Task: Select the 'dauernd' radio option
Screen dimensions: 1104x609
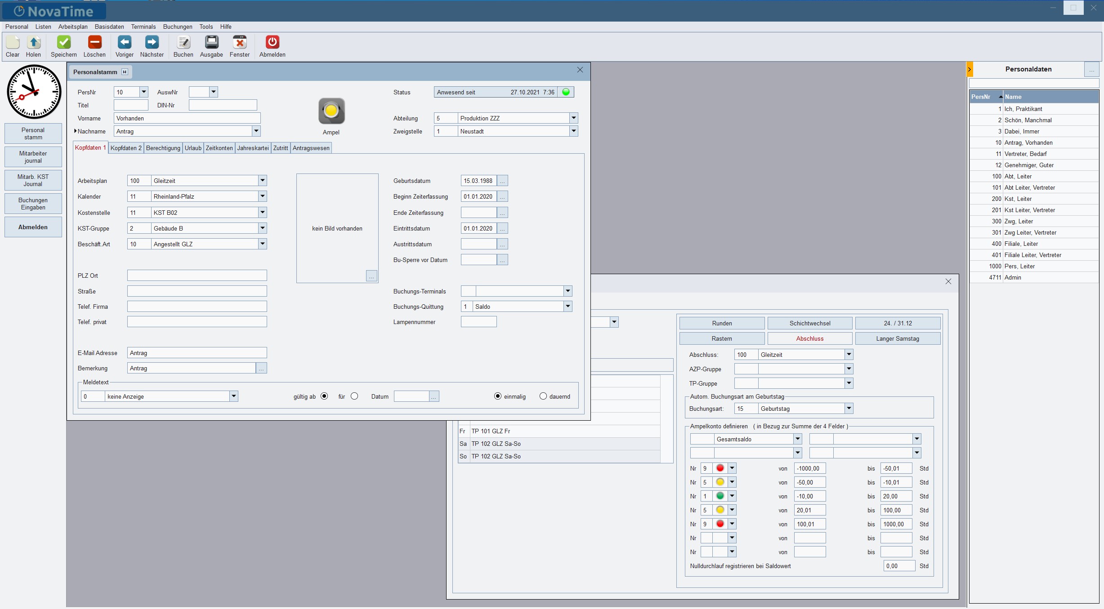Action: coord(543,396)
